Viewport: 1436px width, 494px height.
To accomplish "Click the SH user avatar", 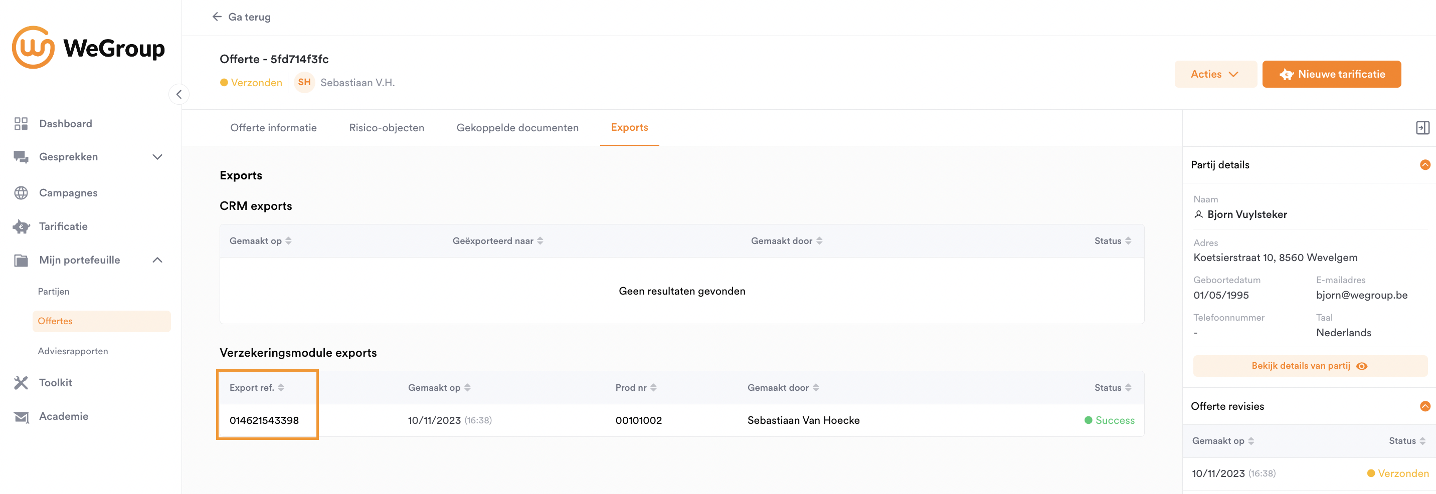I will coord(304,83).
